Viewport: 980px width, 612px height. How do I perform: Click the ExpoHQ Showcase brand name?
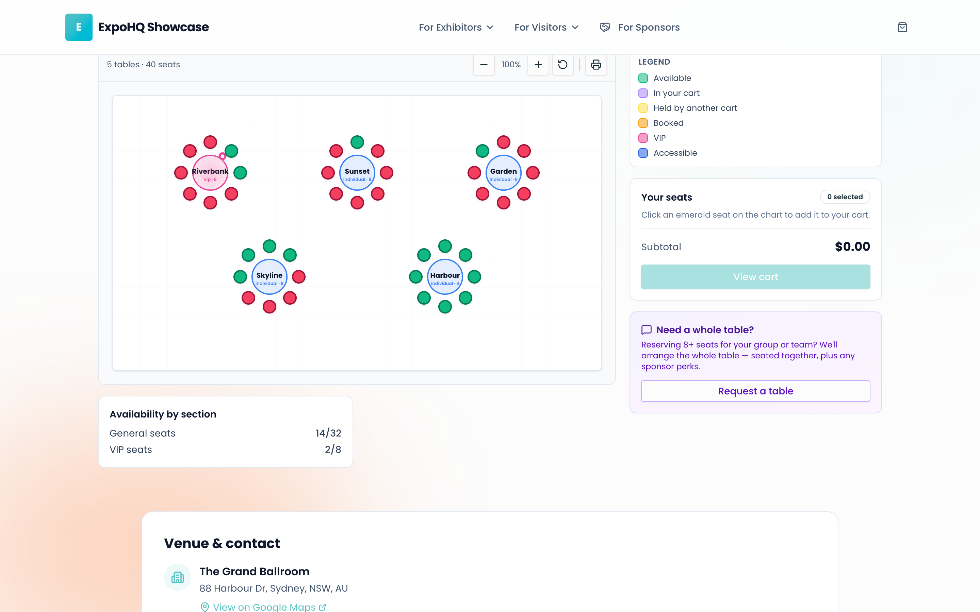pos(153,27)
